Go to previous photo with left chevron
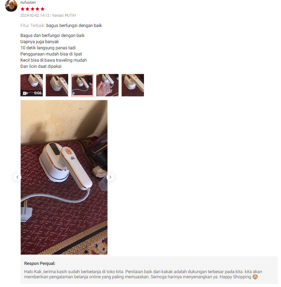The width and height of the screenshot is (281, 287). pyautogui.click(x=17, y=177)
